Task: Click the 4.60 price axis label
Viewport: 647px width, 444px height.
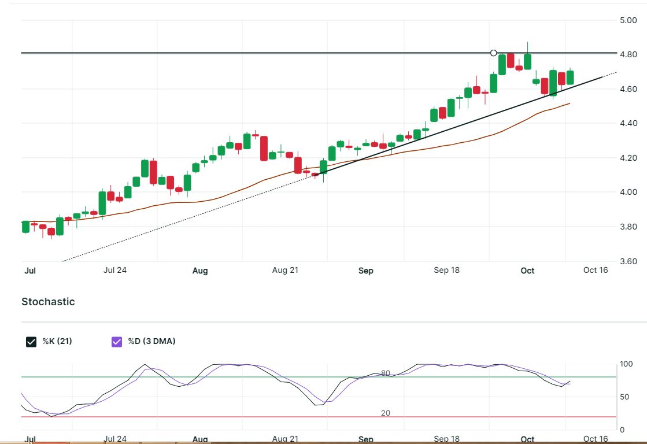Action: pyautogui.click(x=628, y=89)
